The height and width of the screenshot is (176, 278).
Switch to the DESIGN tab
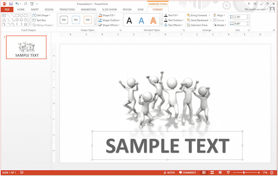point(49,9)
